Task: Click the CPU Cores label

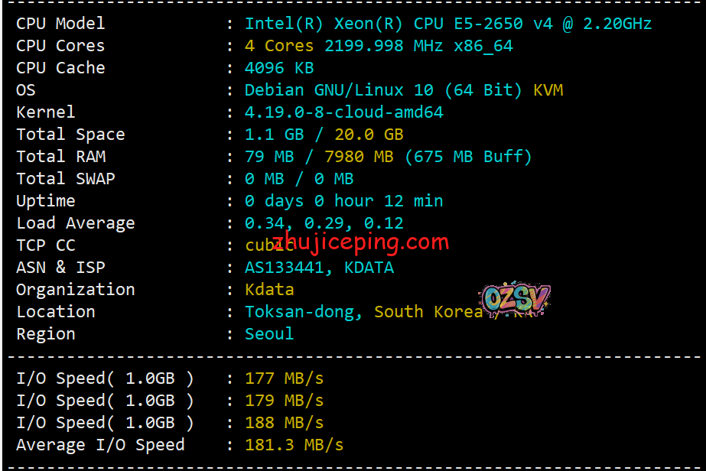Action: pos(60,46)
